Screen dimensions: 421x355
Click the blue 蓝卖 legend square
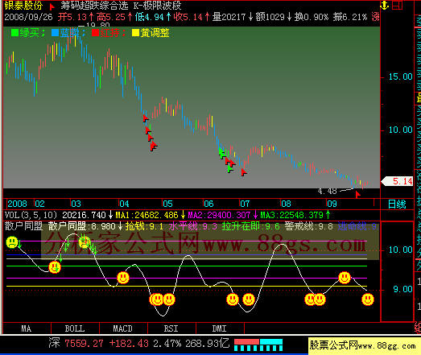point(55,33)
